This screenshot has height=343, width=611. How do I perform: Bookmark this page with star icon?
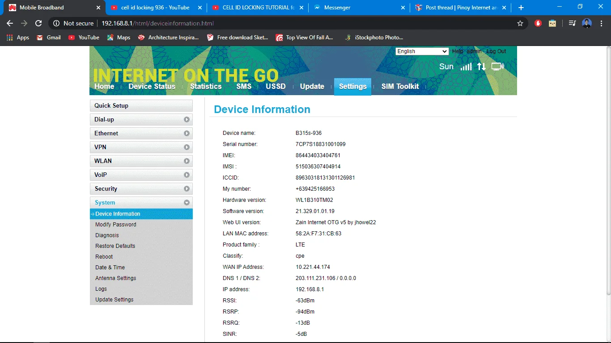click(x=520, y=23)
